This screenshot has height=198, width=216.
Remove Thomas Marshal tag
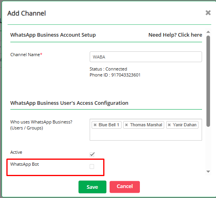pos(126,125)
